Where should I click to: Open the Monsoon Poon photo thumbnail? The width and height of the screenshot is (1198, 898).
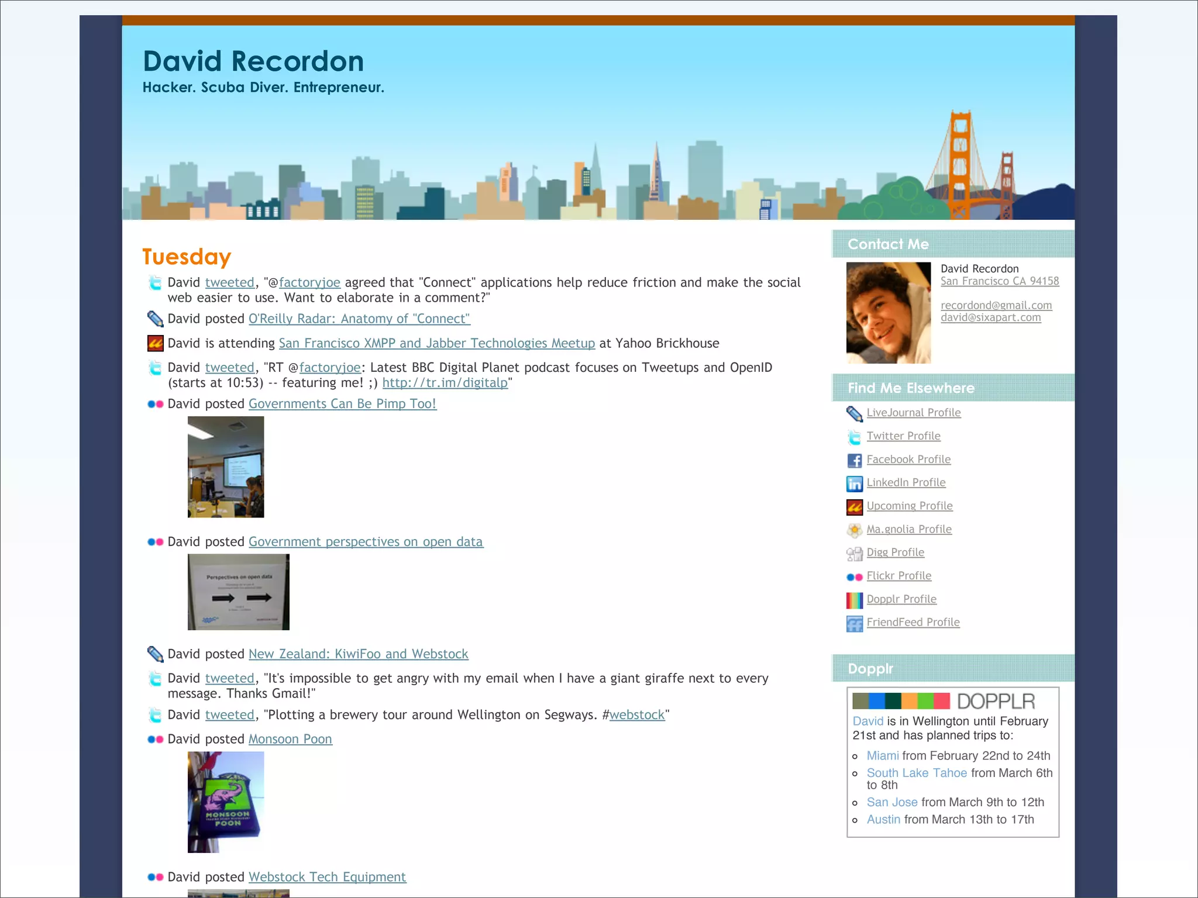pyautogui.click(x=226, y=802)
